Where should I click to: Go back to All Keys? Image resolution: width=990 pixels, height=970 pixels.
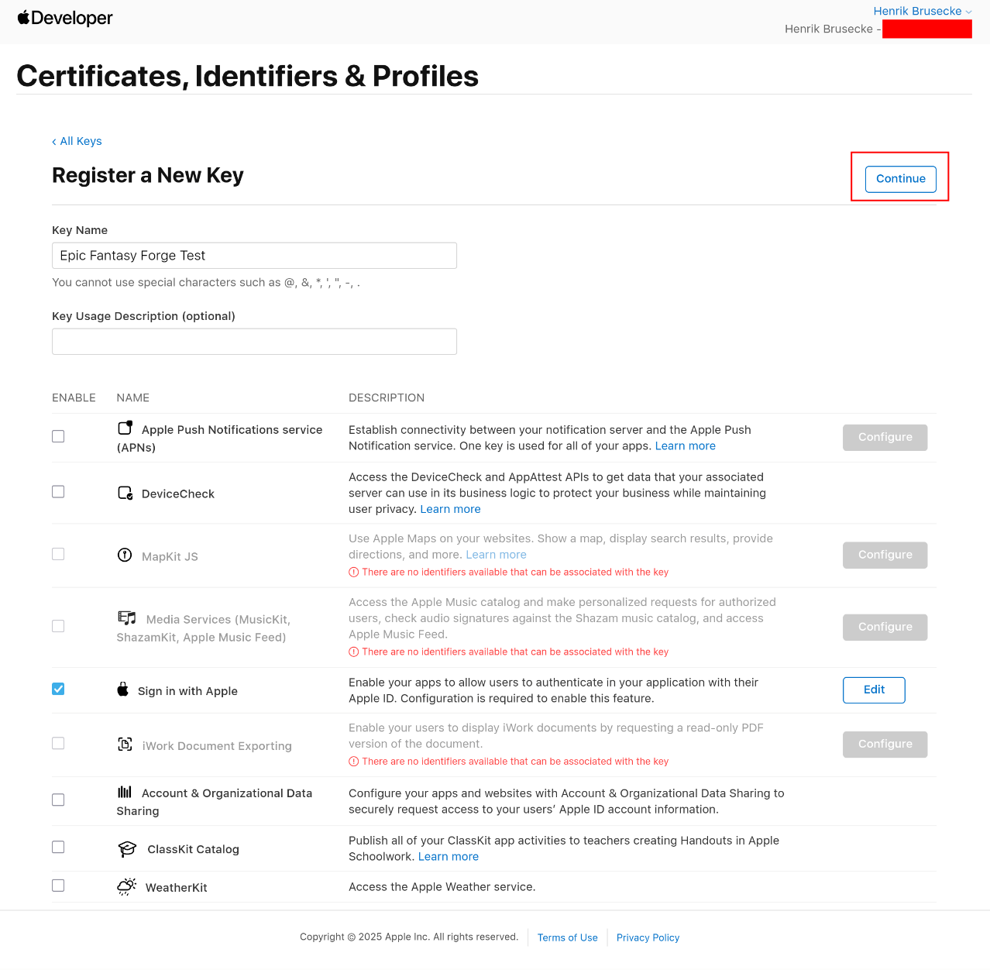click(x=77, y=141)
